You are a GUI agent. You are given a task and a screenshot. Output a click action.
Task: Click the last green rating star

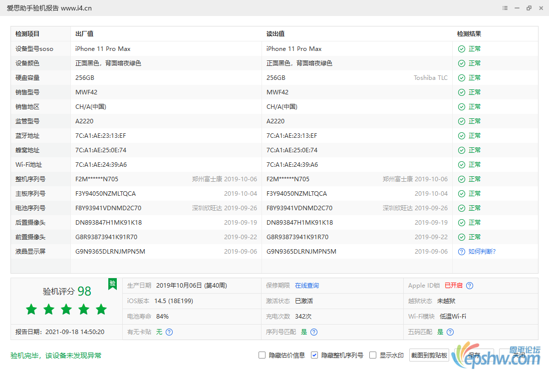[x=101, y=309]
